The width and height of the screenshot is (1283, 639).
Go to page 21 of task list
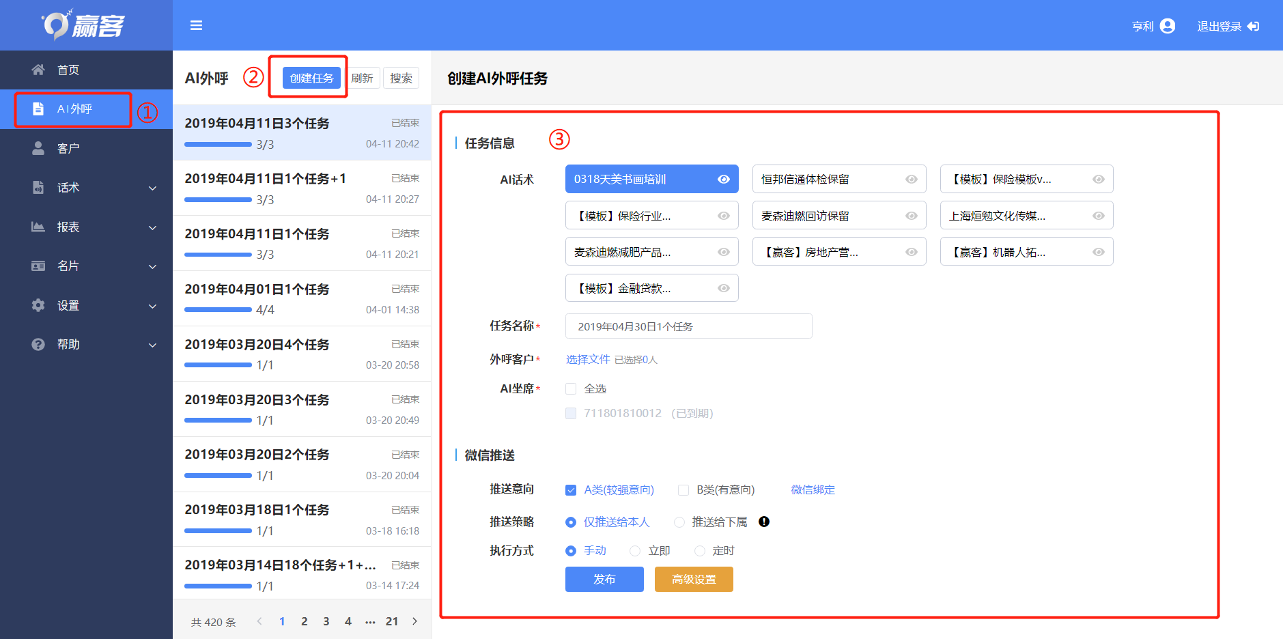coord(392,621)
